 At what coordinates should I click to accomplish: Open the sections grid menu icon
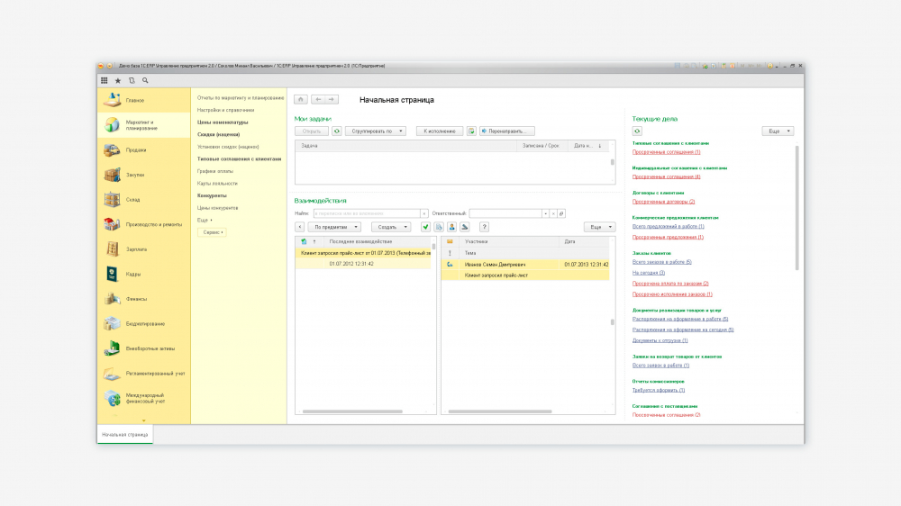(x=105, y=80)
